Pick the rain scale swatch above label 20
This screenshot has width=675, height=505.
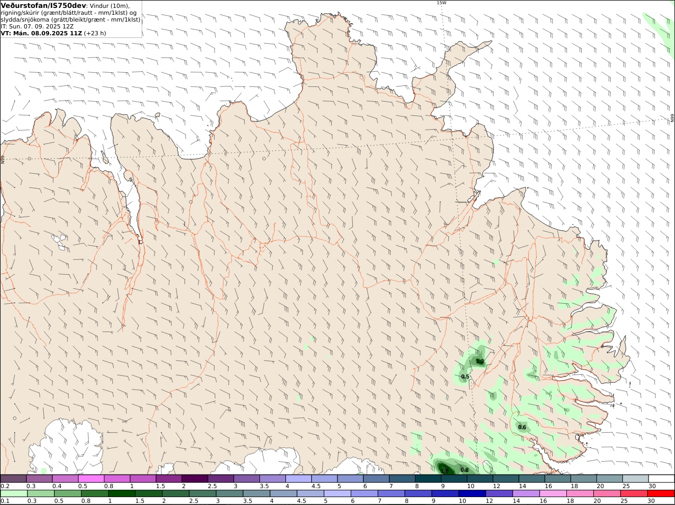point(607,493)
